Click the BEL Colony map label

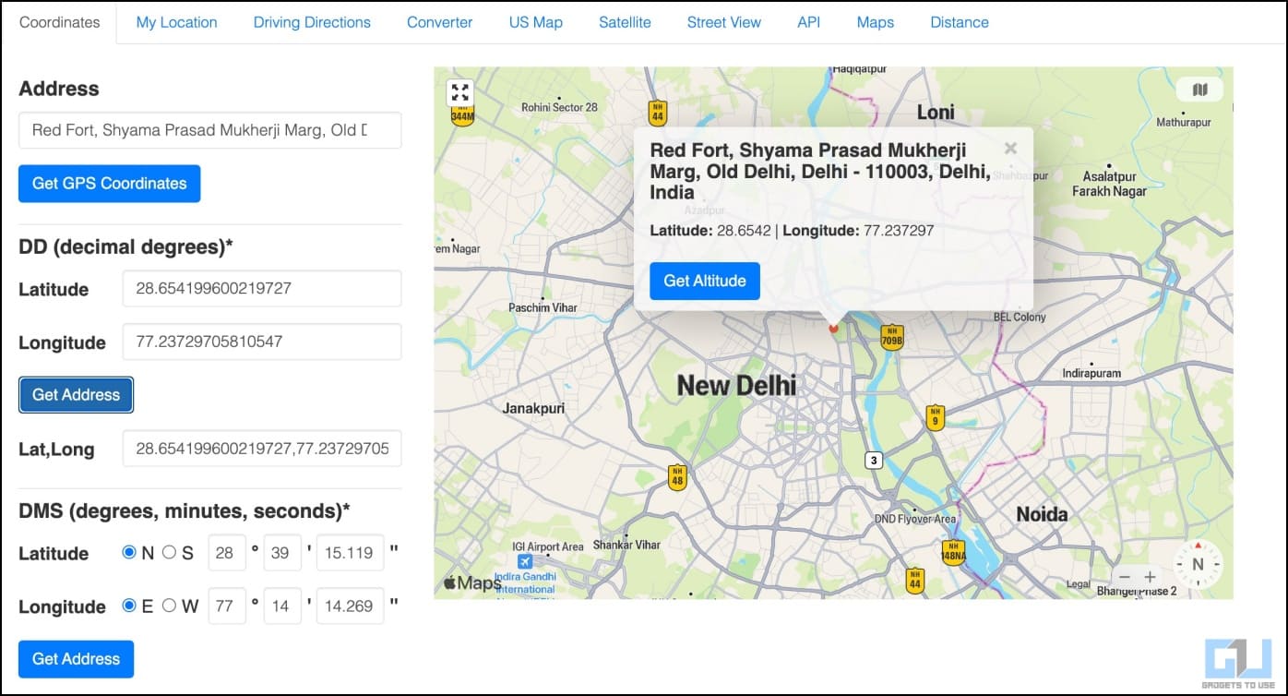[x=1020, y=317]
